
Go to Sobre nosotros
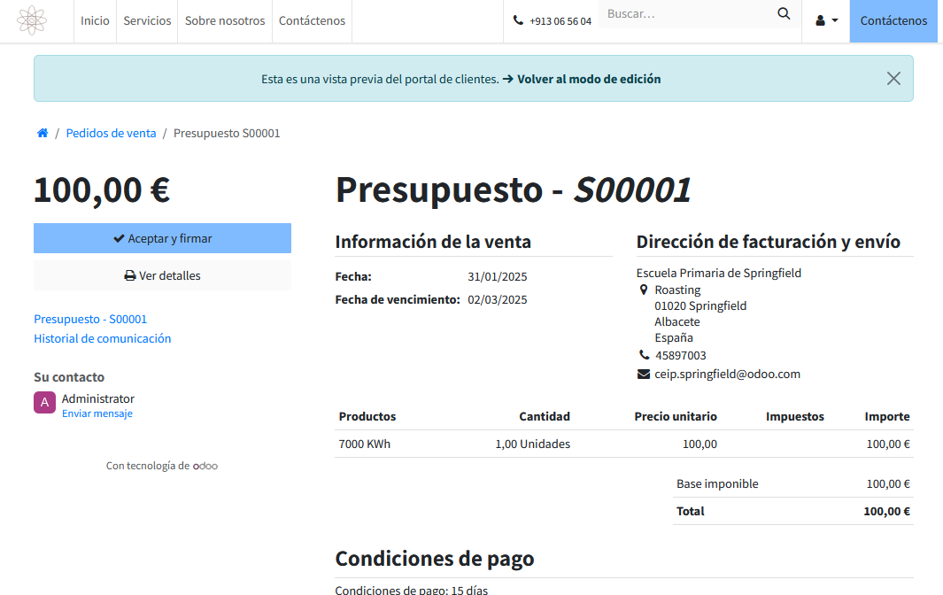tap(225, 20)
